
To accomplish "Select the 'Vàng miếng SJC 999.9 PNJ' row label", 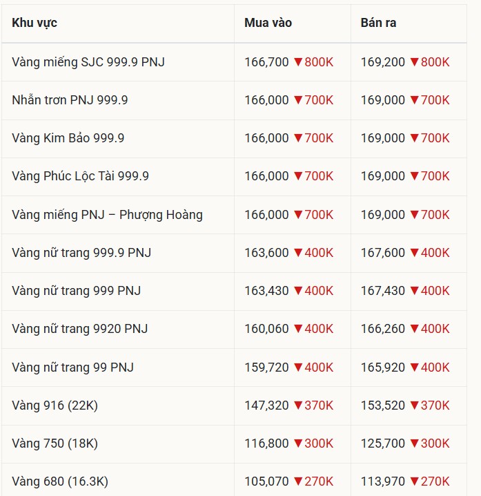I will point(88,62).
